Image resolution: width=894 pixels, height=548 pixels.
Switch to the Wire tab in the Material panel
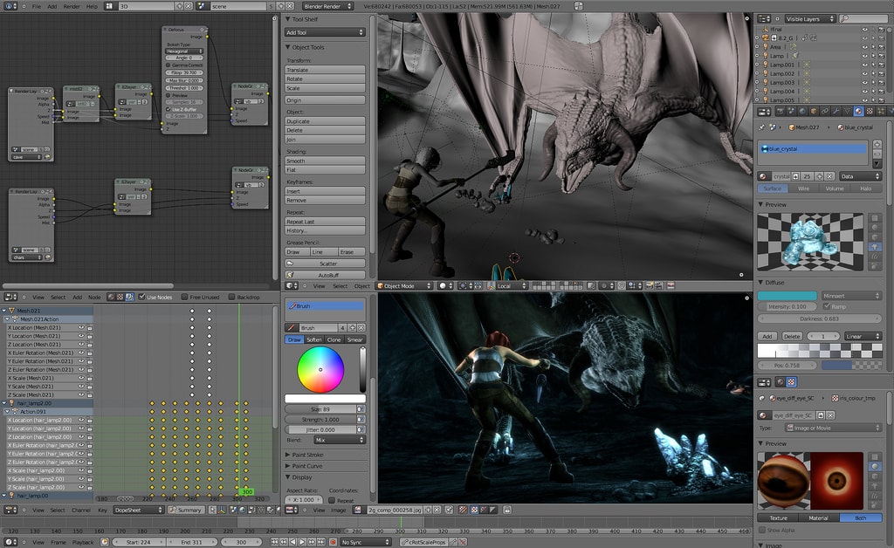coord(802,188)
